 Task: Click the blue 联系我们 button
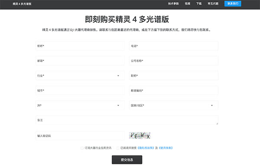pos(233,3)
